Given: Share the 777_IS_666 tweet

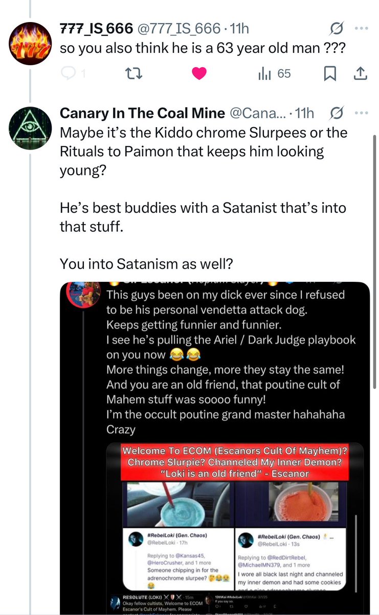Looking at the screenshot, I should coord(361,74).
